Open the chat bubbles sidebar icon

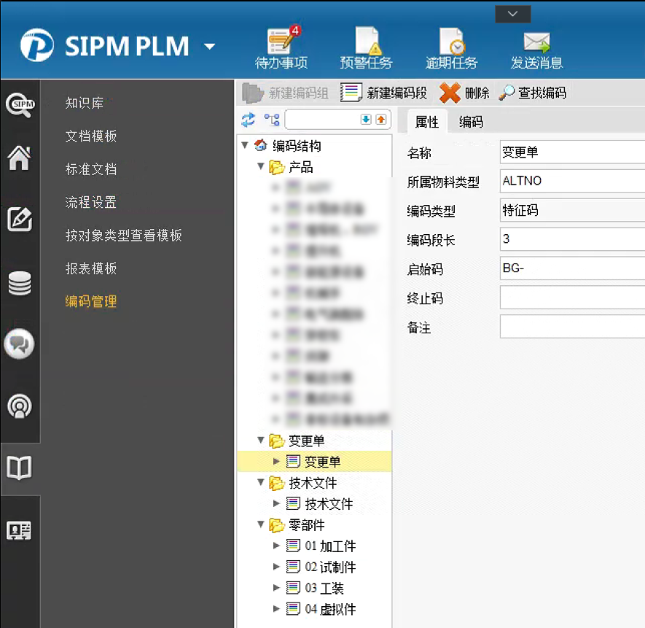20,344
